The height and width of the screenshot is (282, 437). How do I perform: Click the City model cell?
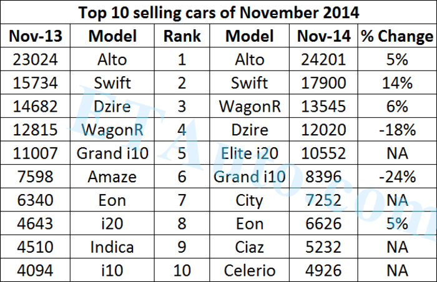tap(249, 200)
